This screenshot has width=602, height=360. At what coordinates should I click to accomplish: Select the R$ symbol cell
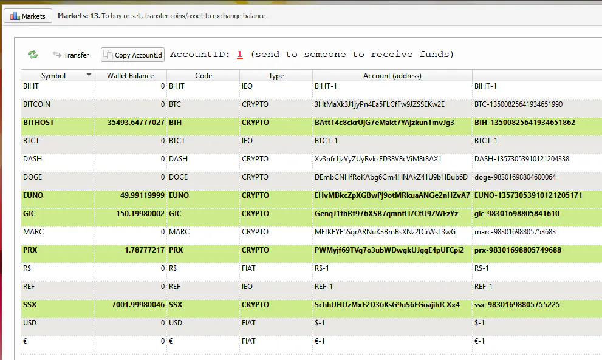pos(57,272)
